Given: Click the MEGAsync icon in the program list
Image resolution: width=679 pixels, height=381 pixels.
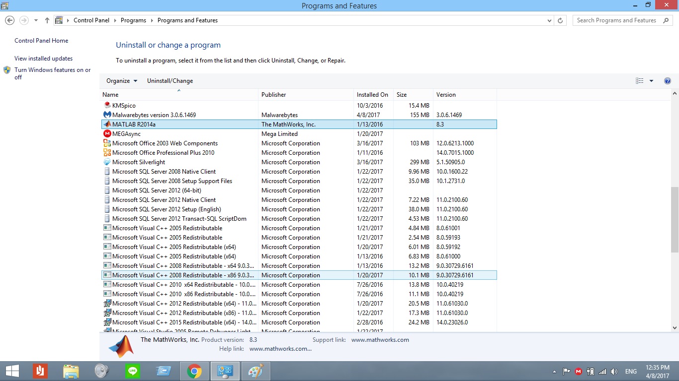Looking at the screenshot, I should [107, 134].
